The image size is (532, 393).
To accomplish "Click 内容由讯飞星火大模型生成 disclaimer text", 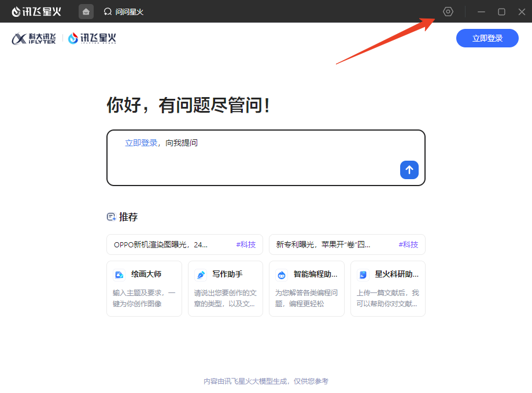I will coord(266,381).
